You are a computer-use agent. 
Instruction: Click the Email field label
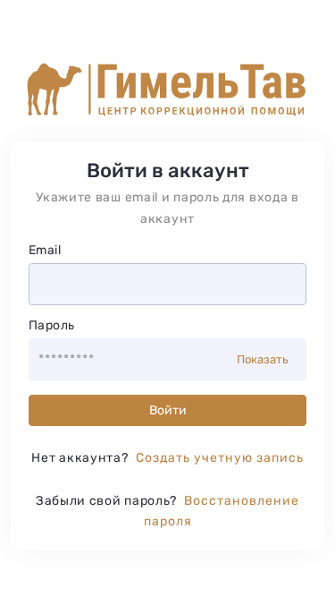click(x=45, y=250)
